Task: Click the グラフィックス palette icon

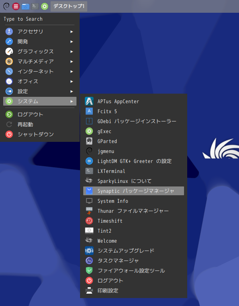Action: pyautogui.click(x=9, y=51)
